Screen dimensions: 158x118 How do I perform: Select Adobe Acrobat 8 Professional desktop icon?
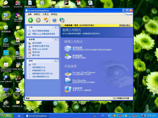pos(6,67)
